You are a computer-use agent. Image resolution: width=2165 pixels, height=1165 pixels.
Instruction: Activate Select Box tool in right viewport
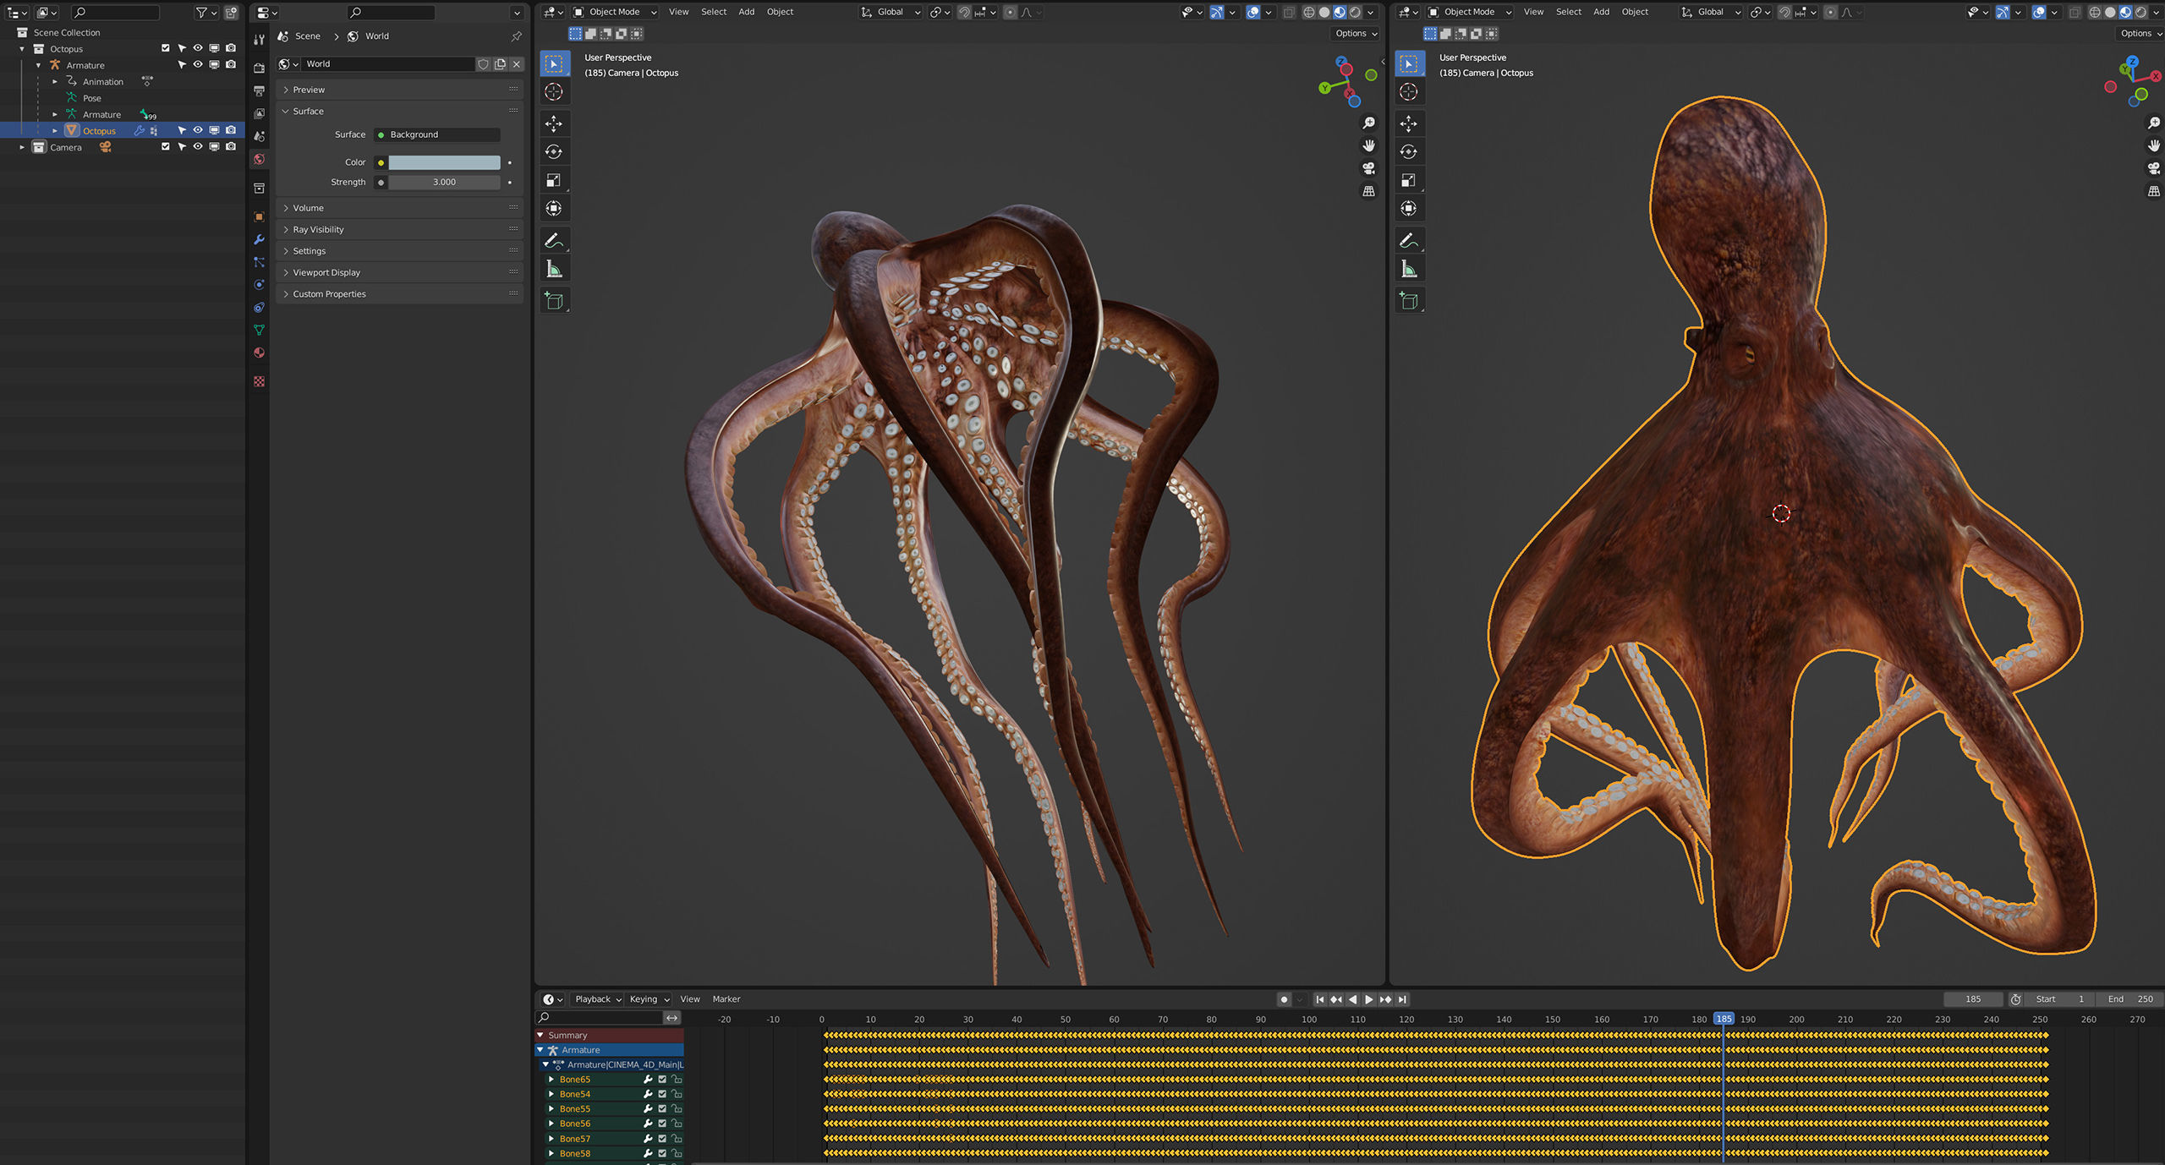[1409, 63]
